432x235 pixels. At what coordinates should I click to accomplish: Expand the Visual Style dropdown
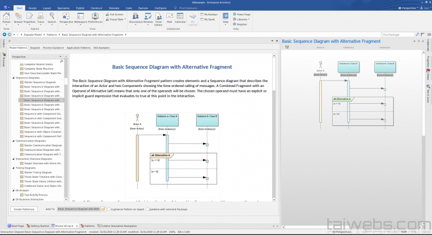[x=117, y=19]
